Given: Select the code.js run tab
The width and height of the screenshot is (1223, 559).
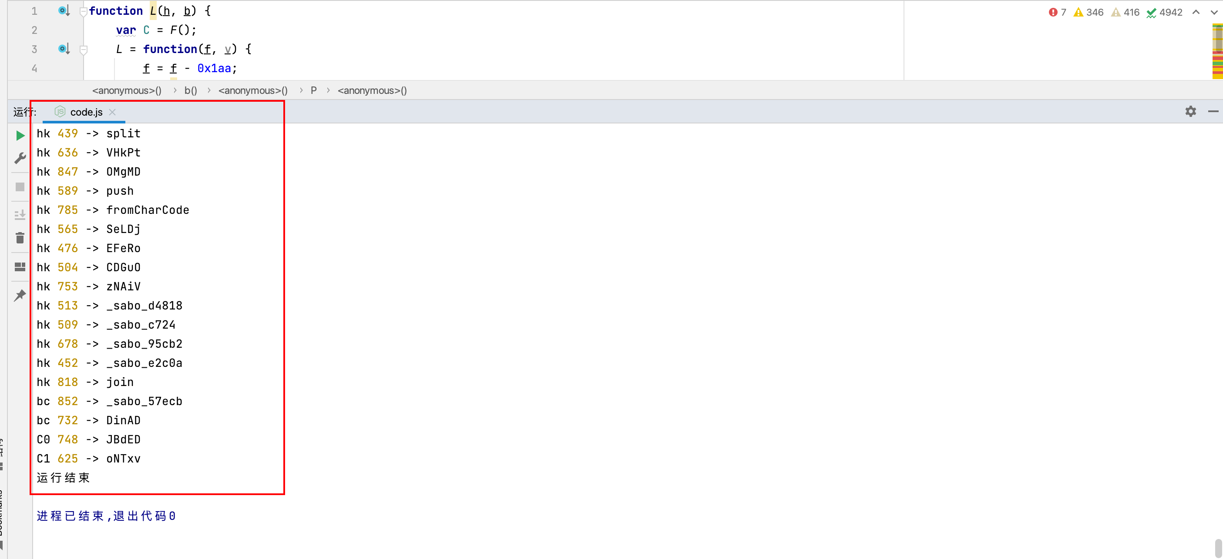Looking at the screenshot, I should coord(86,113).
